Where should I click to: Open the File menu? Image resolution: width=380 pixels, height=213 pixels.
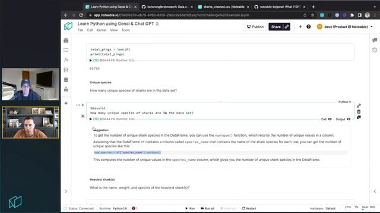point(80,30)
